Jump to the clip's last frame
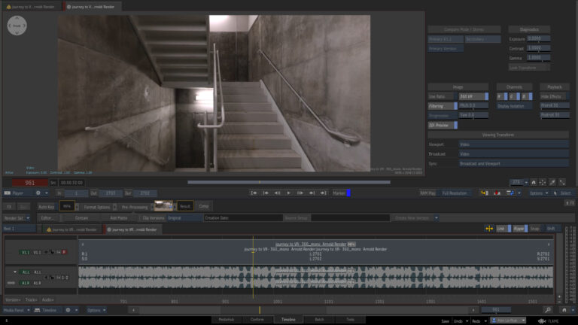Screen dimensions: 578x325 tap(324, 193)
